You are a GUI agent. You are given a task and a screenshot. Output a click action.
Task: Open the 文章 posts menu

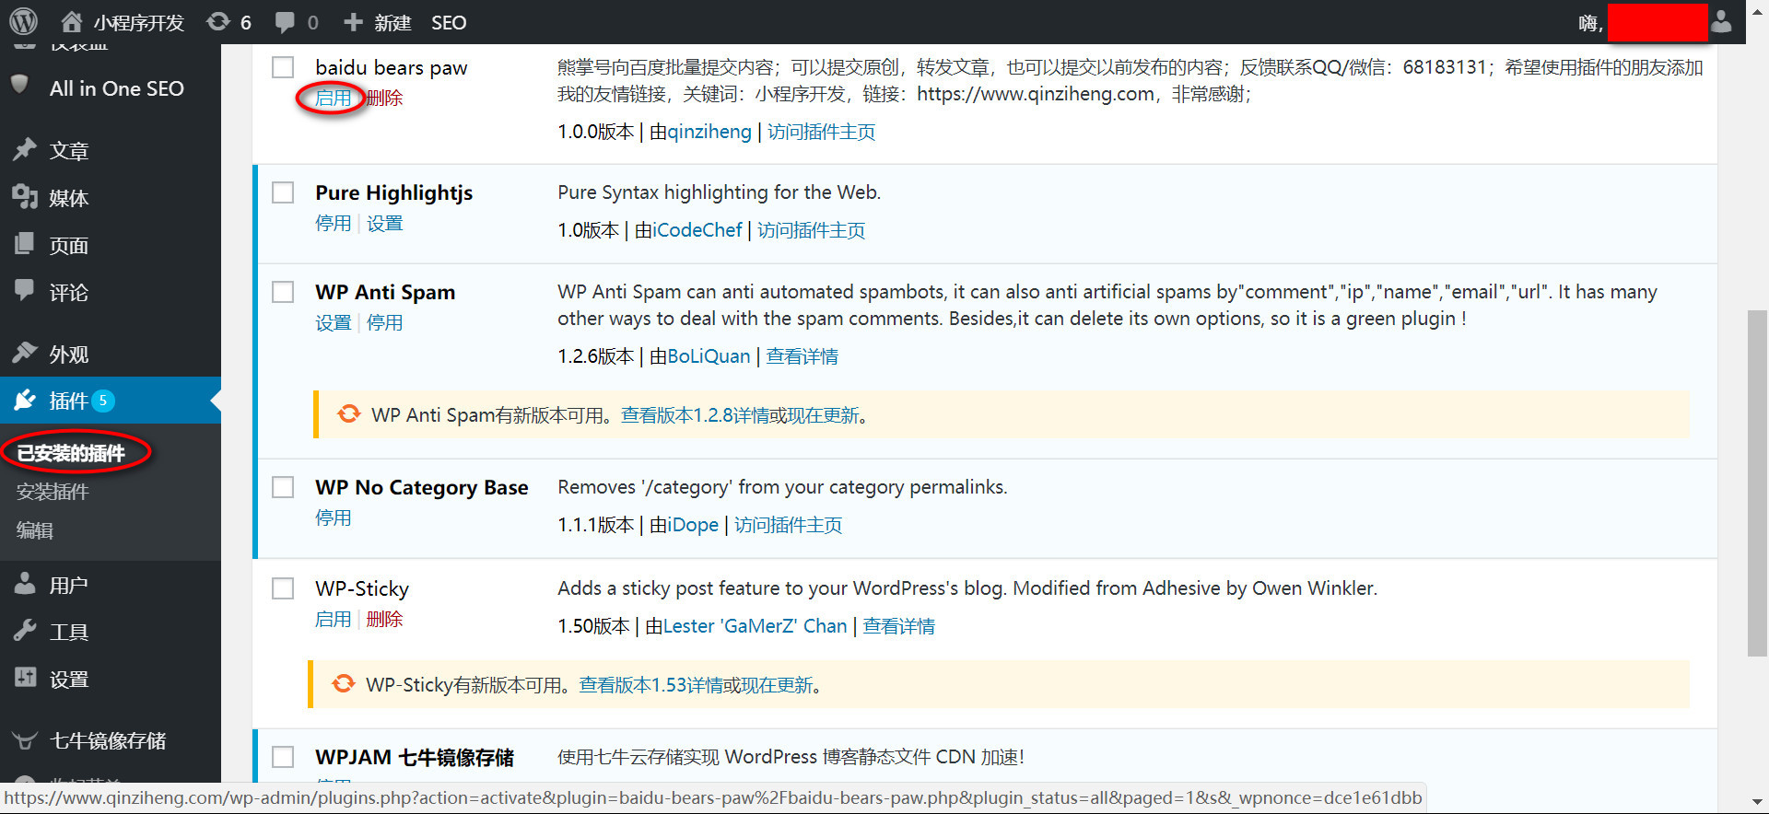tap(69, 150)
